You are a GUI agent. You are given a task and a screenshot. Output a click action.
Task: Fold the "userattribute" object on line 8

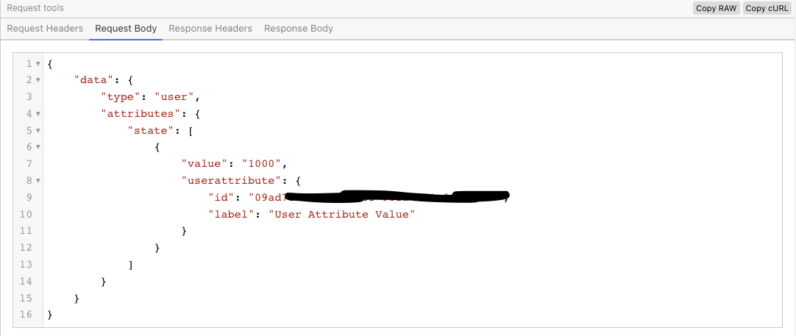(x=38, y=181)
